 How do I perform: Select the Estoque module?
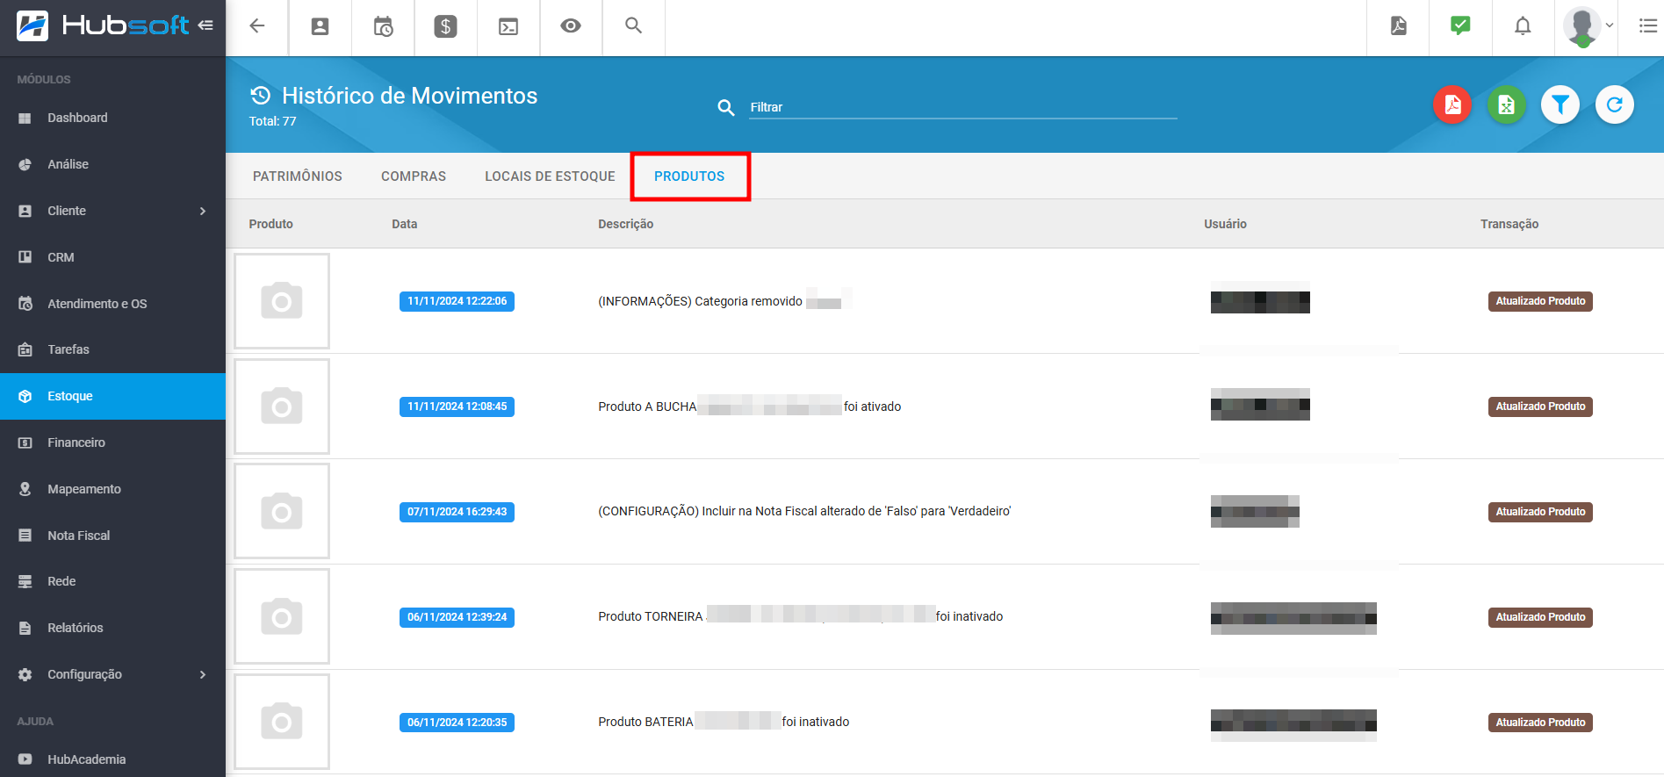click(112, 396)
